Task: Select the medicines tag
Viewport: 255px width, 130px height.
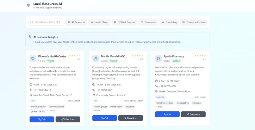Action: (197, 103)
